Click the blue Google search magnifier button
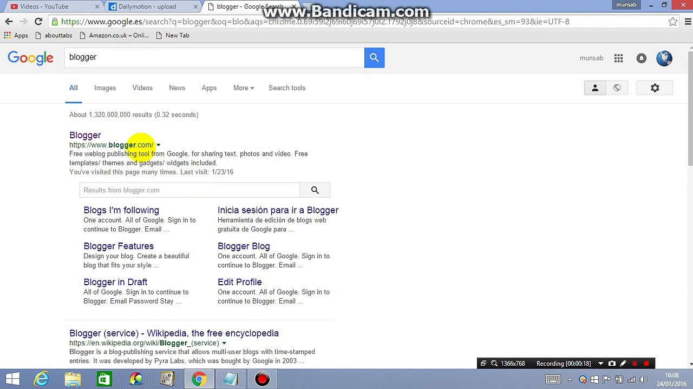Screen dimensions: 693x389 click(x=374, y=58)
